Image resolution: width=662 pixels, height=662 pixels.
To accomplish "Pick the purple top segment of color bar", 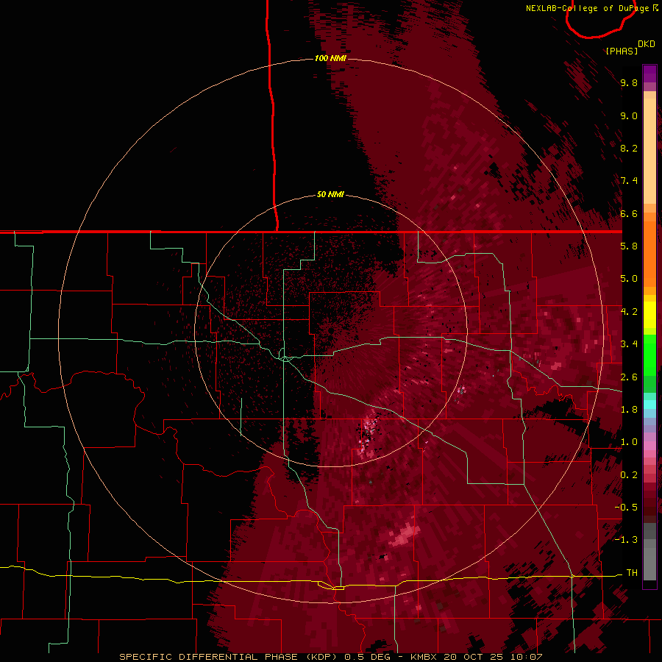I will tap(649, 74).
